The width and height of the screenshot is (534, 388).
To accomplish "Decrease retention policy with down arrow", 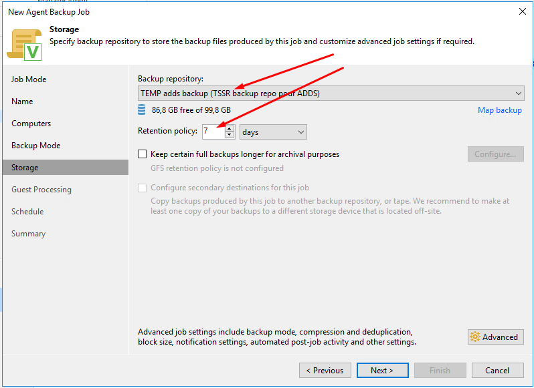I will (x=230, y=134).
